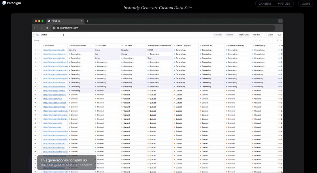Click the site info icon in the address bar

(54, 28)
